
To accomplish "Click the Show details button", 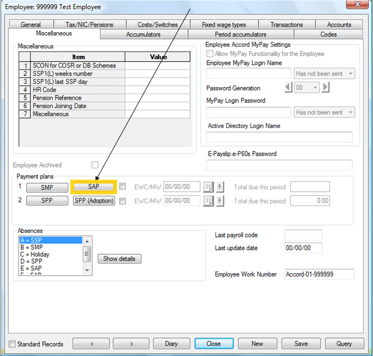I will point(119,258).
